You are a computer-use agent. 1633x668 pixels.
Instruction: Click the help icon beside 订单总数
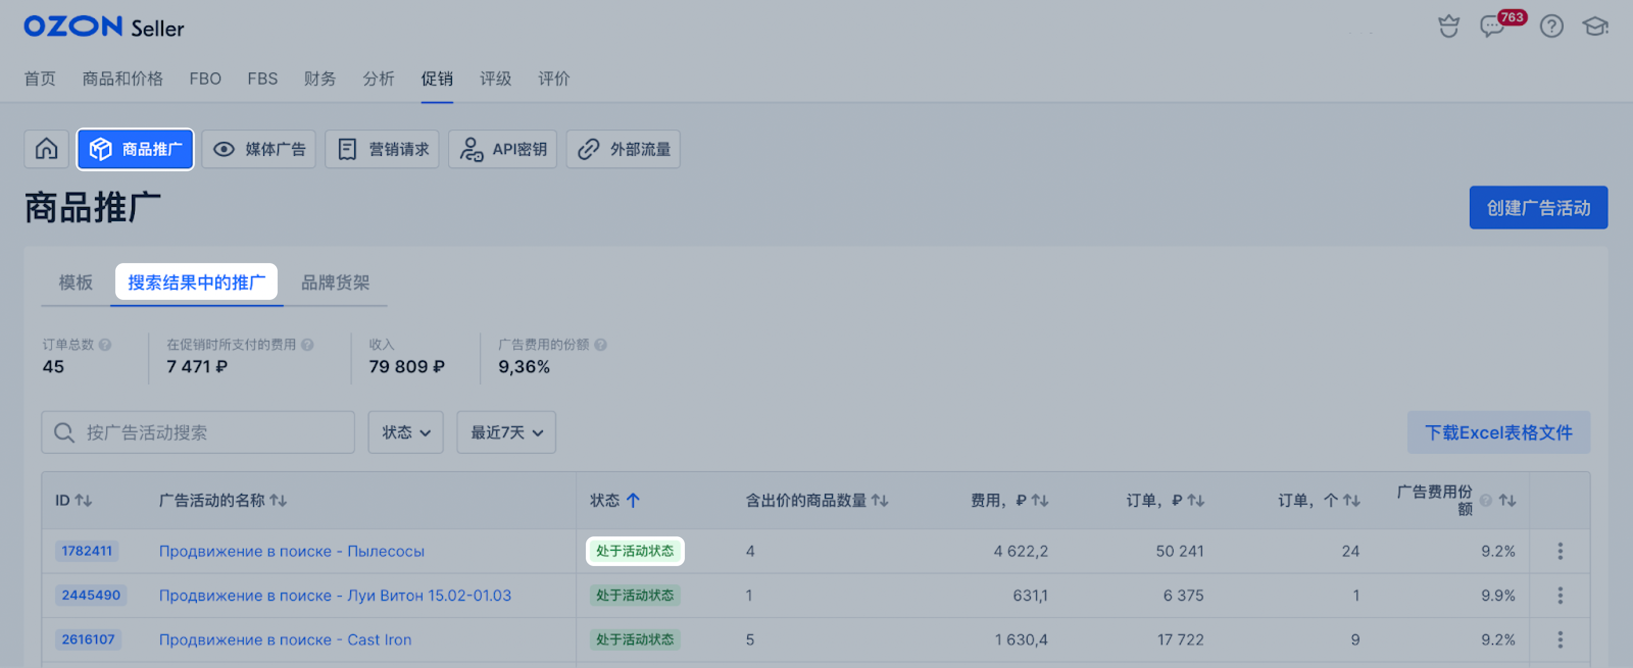[105, 344]
